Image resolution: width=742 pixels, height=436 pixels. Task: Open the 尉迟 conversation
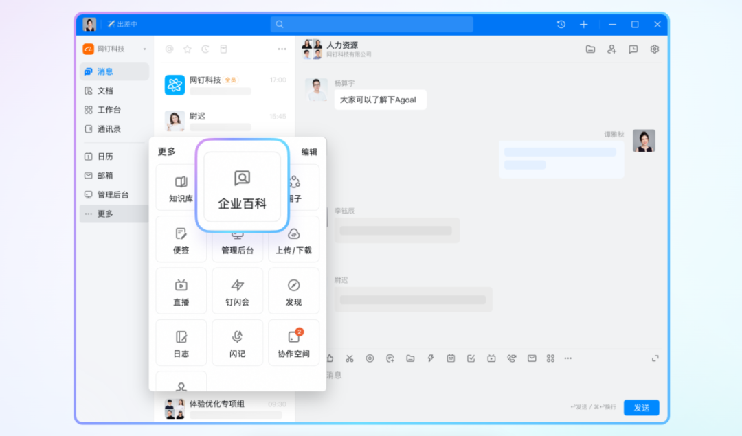225,121
